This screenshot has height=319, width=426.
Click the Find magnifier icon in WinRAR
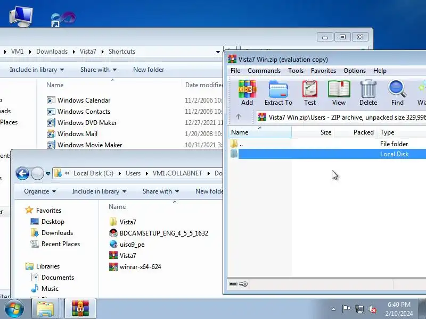coord(397,93)
